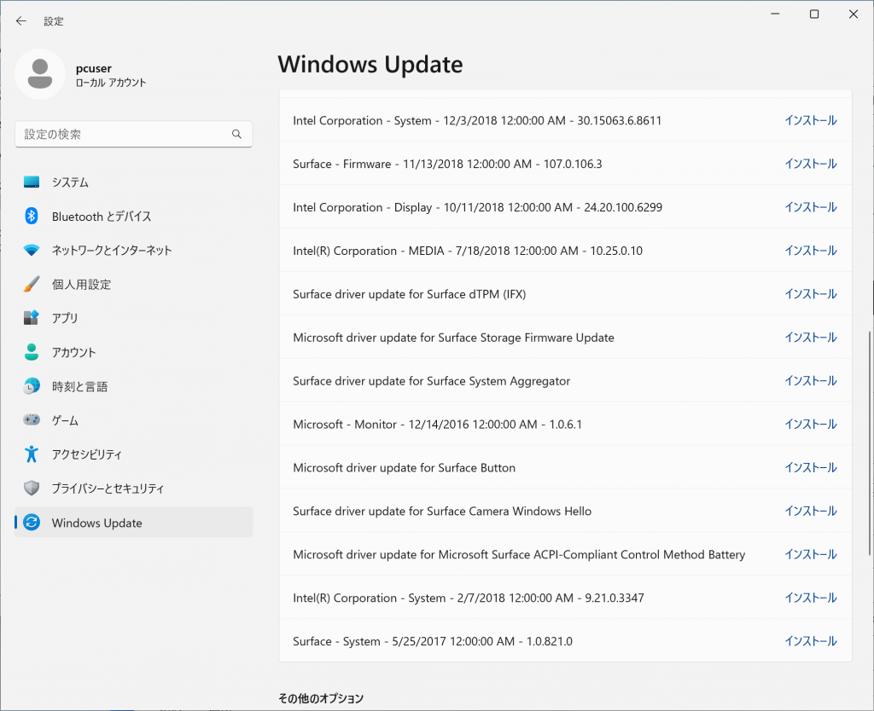This screenshot has width=874, height=711.
Task: Open アカウント settings page
Action: tap(134, 352)
